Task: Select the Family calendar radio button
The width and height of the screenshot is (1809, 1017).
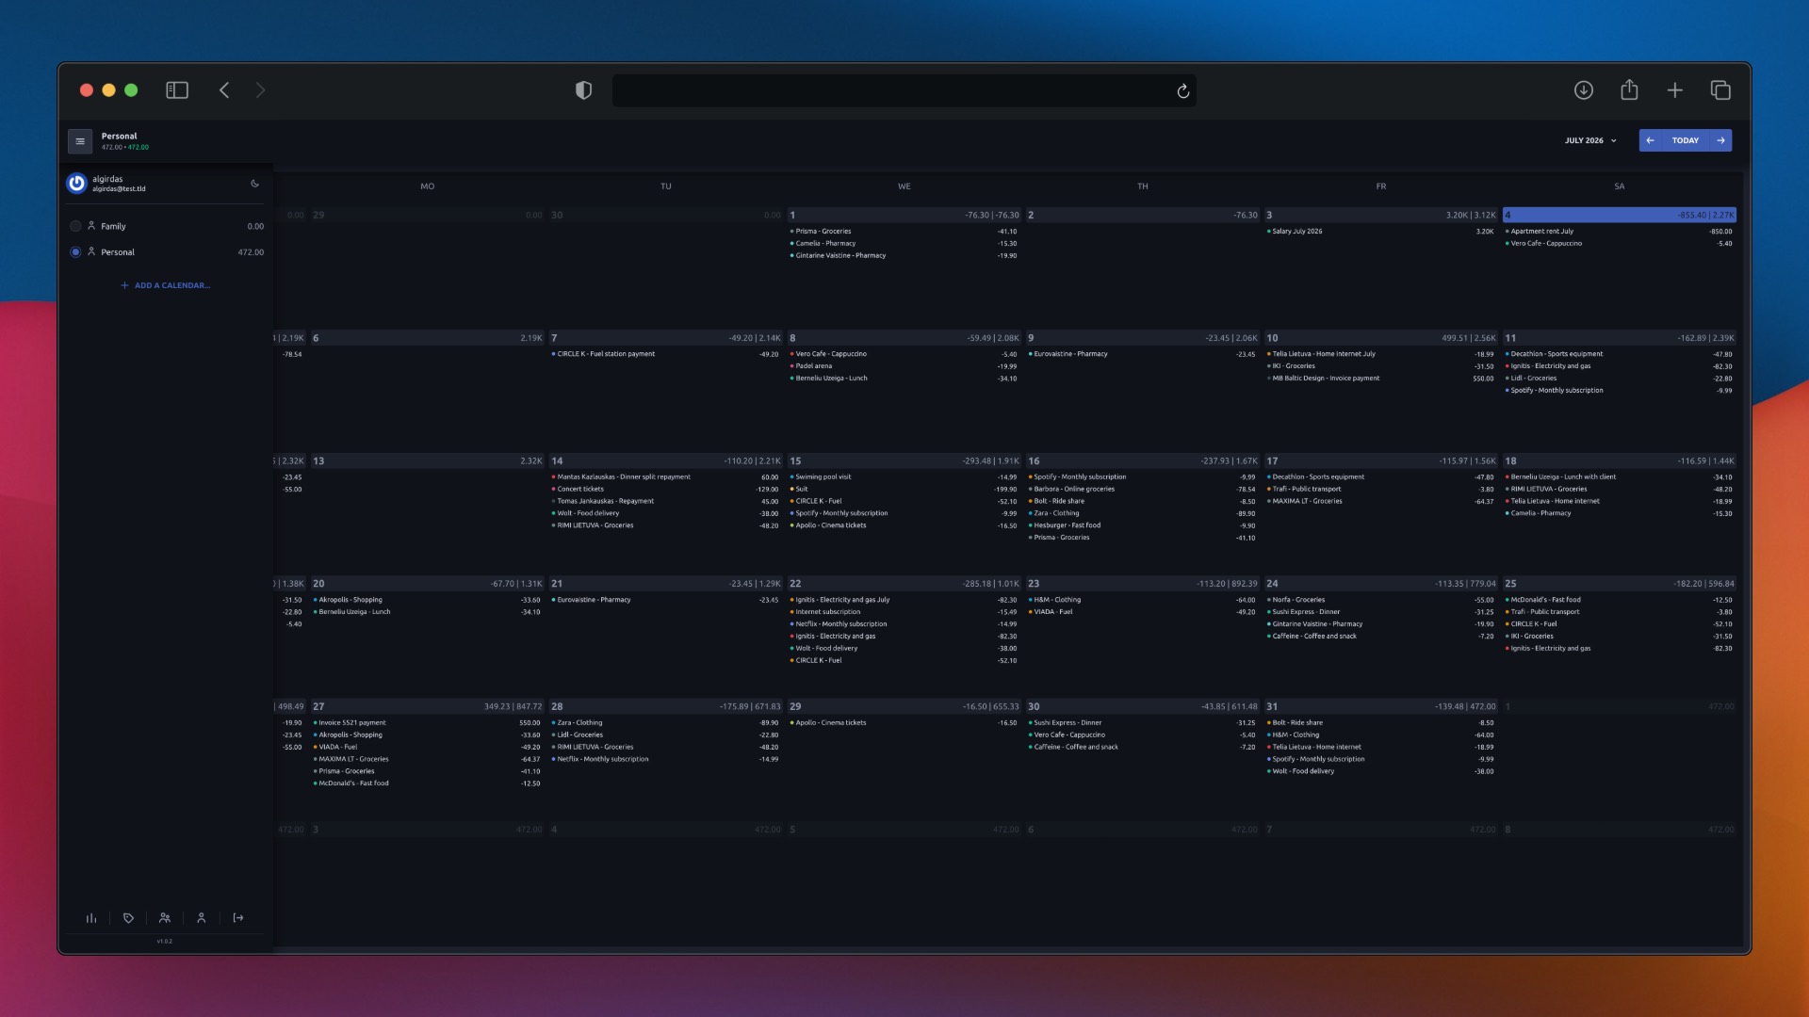Action: [x=75, y=226]
